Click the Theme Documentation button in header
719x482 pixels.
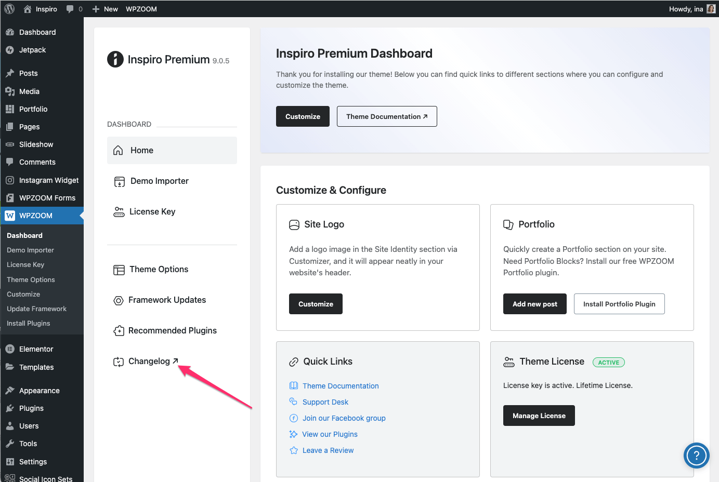(x=387, y=116)
